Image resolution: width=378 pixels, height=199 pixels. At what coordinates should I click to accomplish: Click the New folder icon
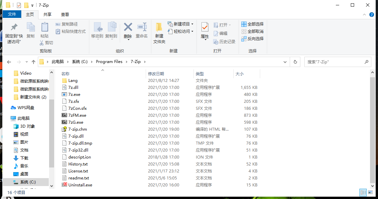coord(159,27)
